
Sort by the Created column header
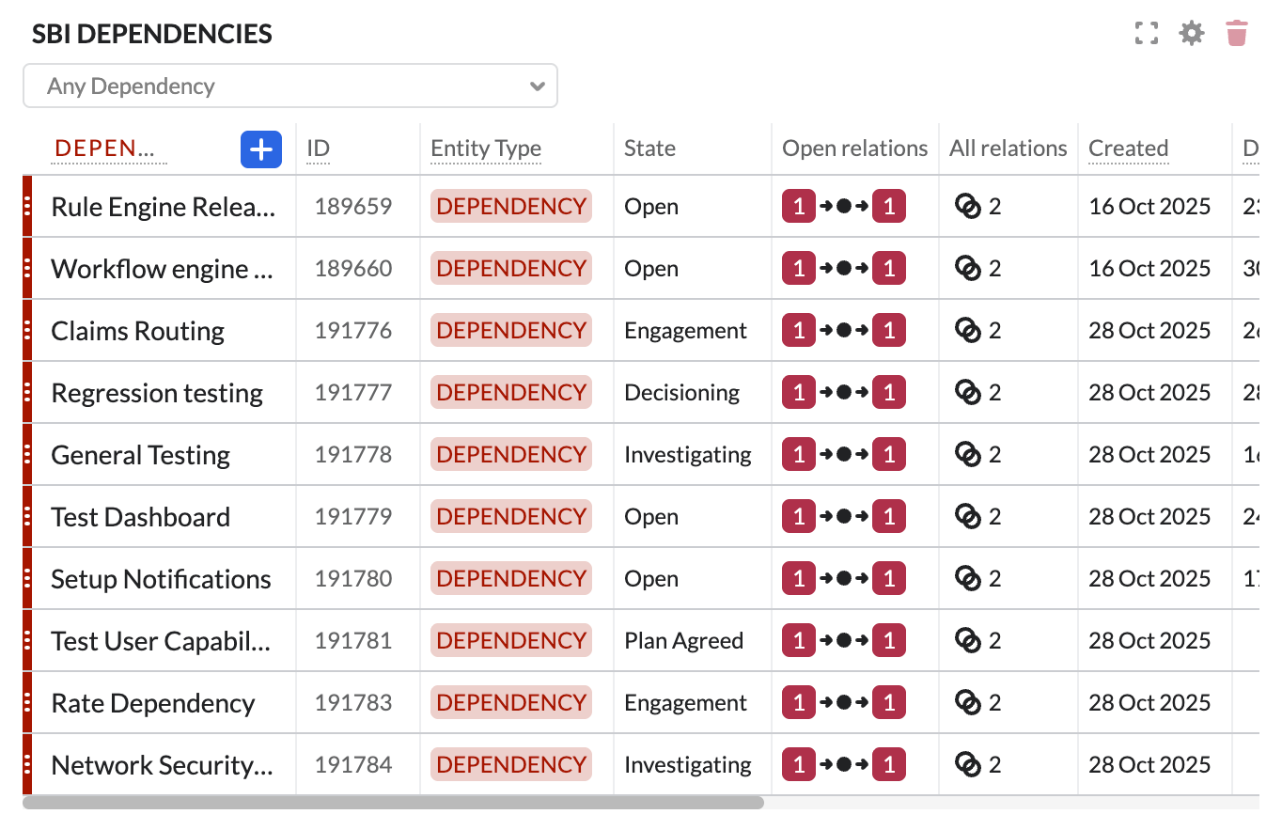point(1128,149)
